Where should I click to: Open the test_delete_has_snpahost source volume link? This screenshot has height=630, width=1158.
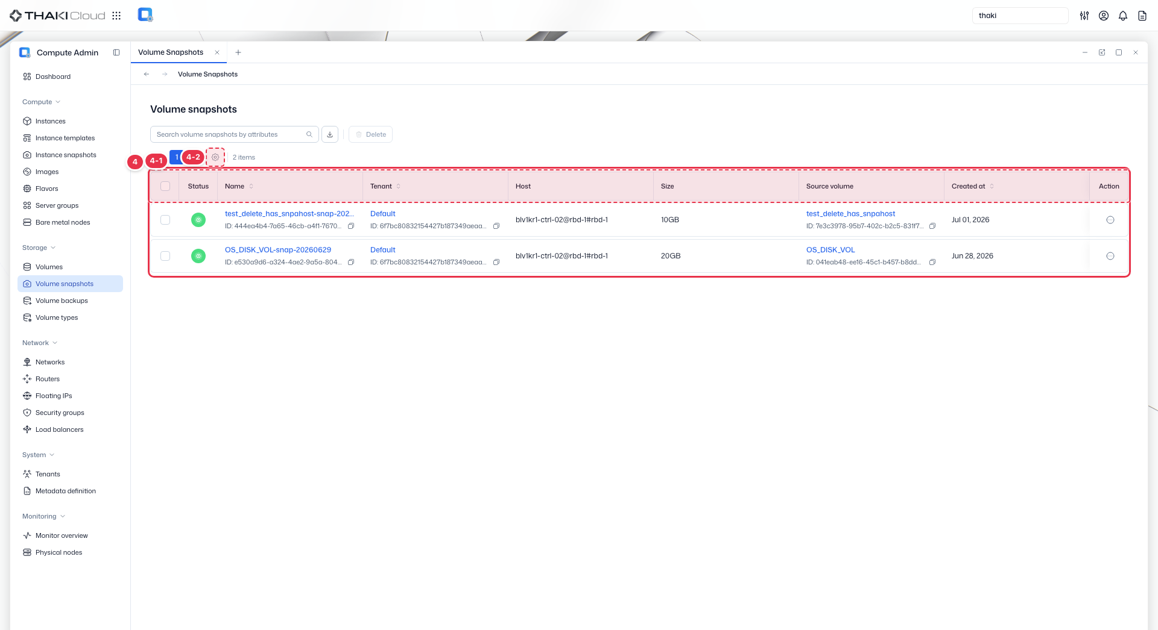click(850, 214)
